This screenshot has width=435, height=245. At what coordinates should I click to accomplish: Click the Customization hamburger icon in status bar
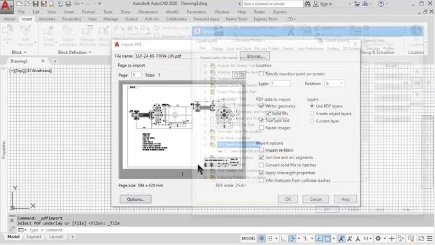[x=430, y=238]
